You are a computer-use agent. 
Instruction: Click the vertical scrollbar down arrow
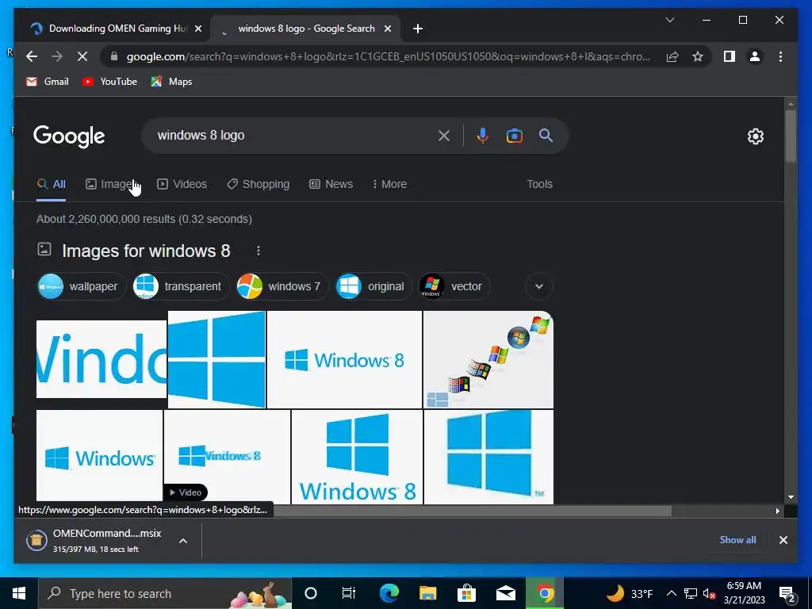(791, 497)
